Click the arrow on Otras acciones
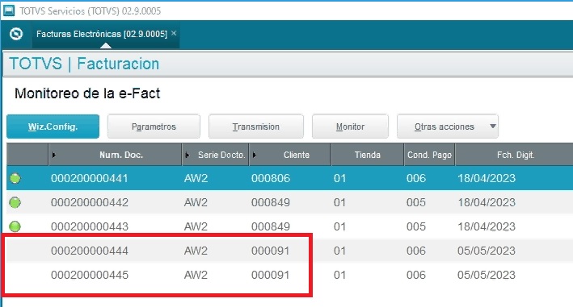The height and width of the screenshot is (307, 573). (493, 127)
